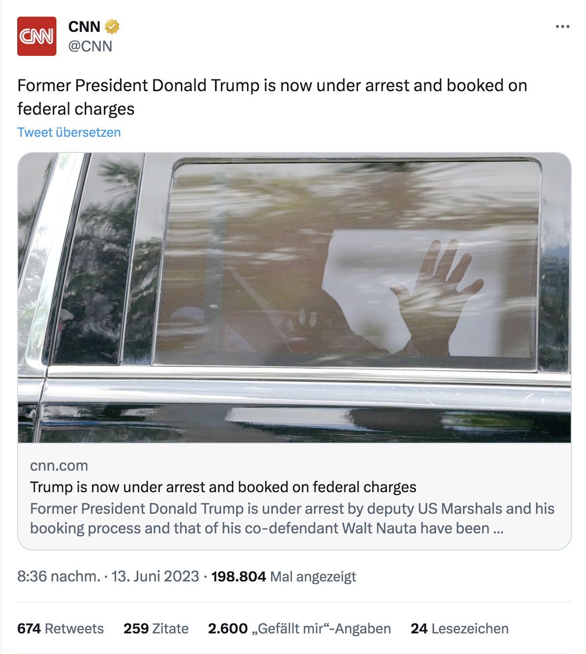Open the car window photo of waving hand

click(294, 298)
